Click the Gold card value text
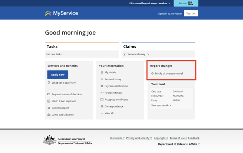Viewport: 243px width, 153px height. (178, 91)
